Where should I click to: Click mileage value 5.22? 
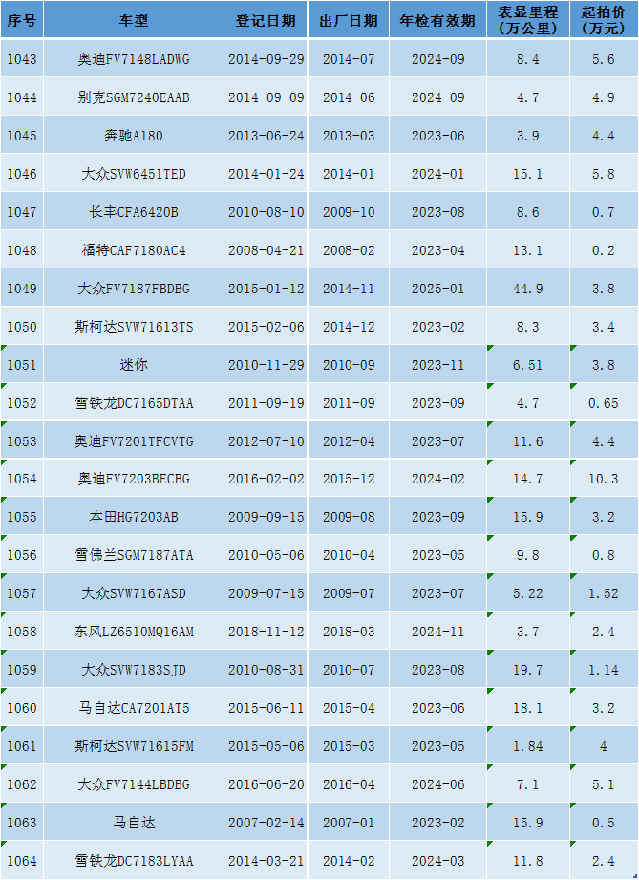pos(528,592)
